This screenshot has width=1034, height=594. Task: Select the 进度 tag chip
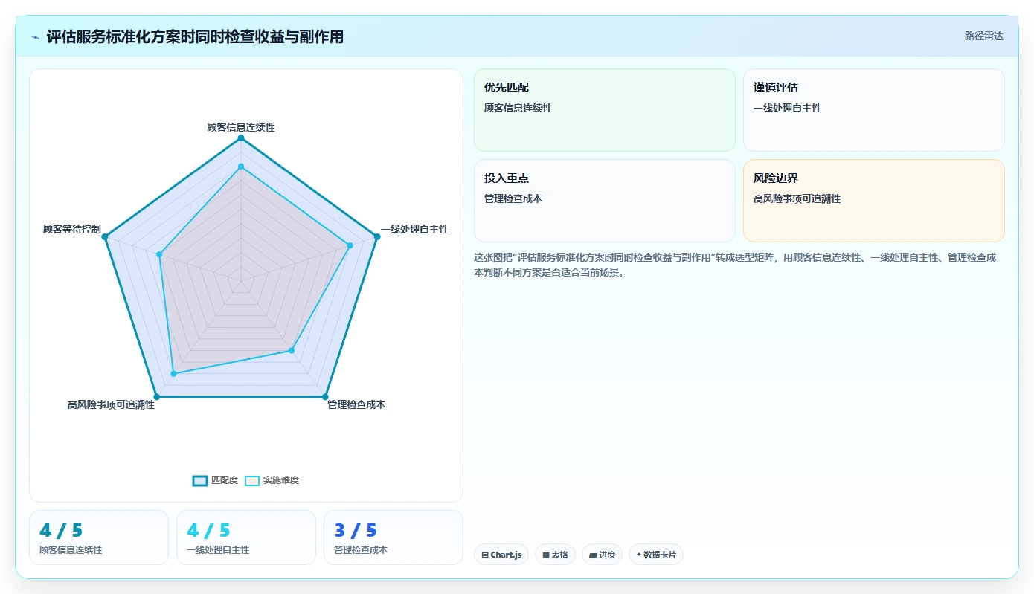tap(603, 555)
